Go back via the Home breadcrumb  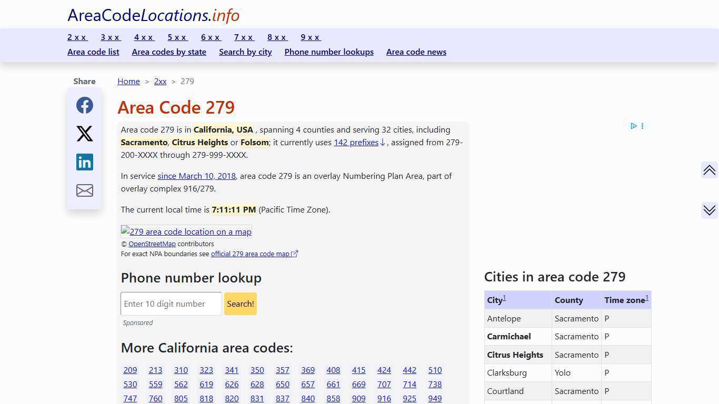(128, 81)
